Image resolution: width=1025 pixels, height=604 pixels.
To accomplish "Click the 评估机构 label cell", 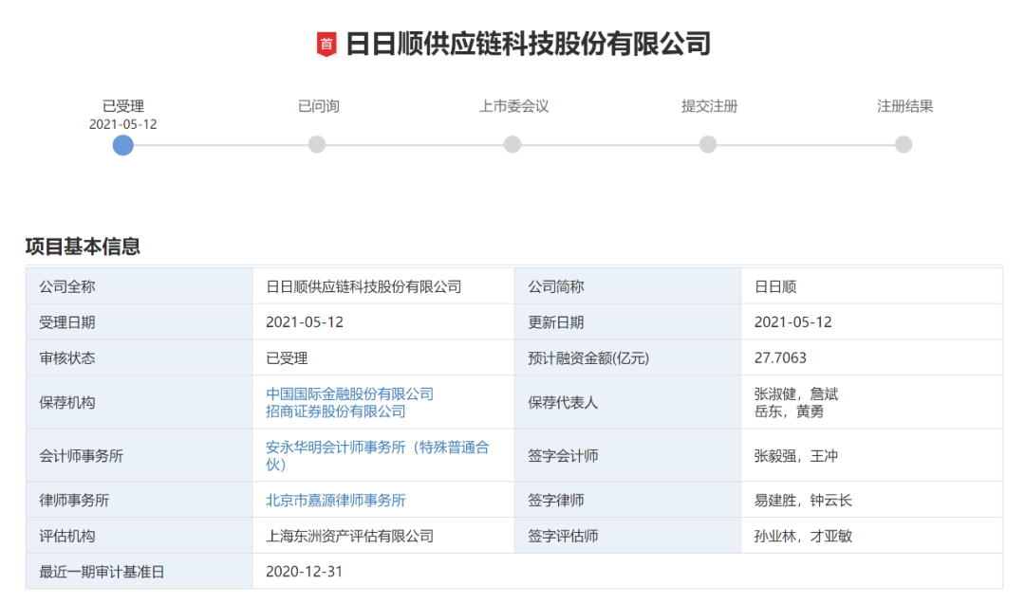I will click(x=140, y=536).
